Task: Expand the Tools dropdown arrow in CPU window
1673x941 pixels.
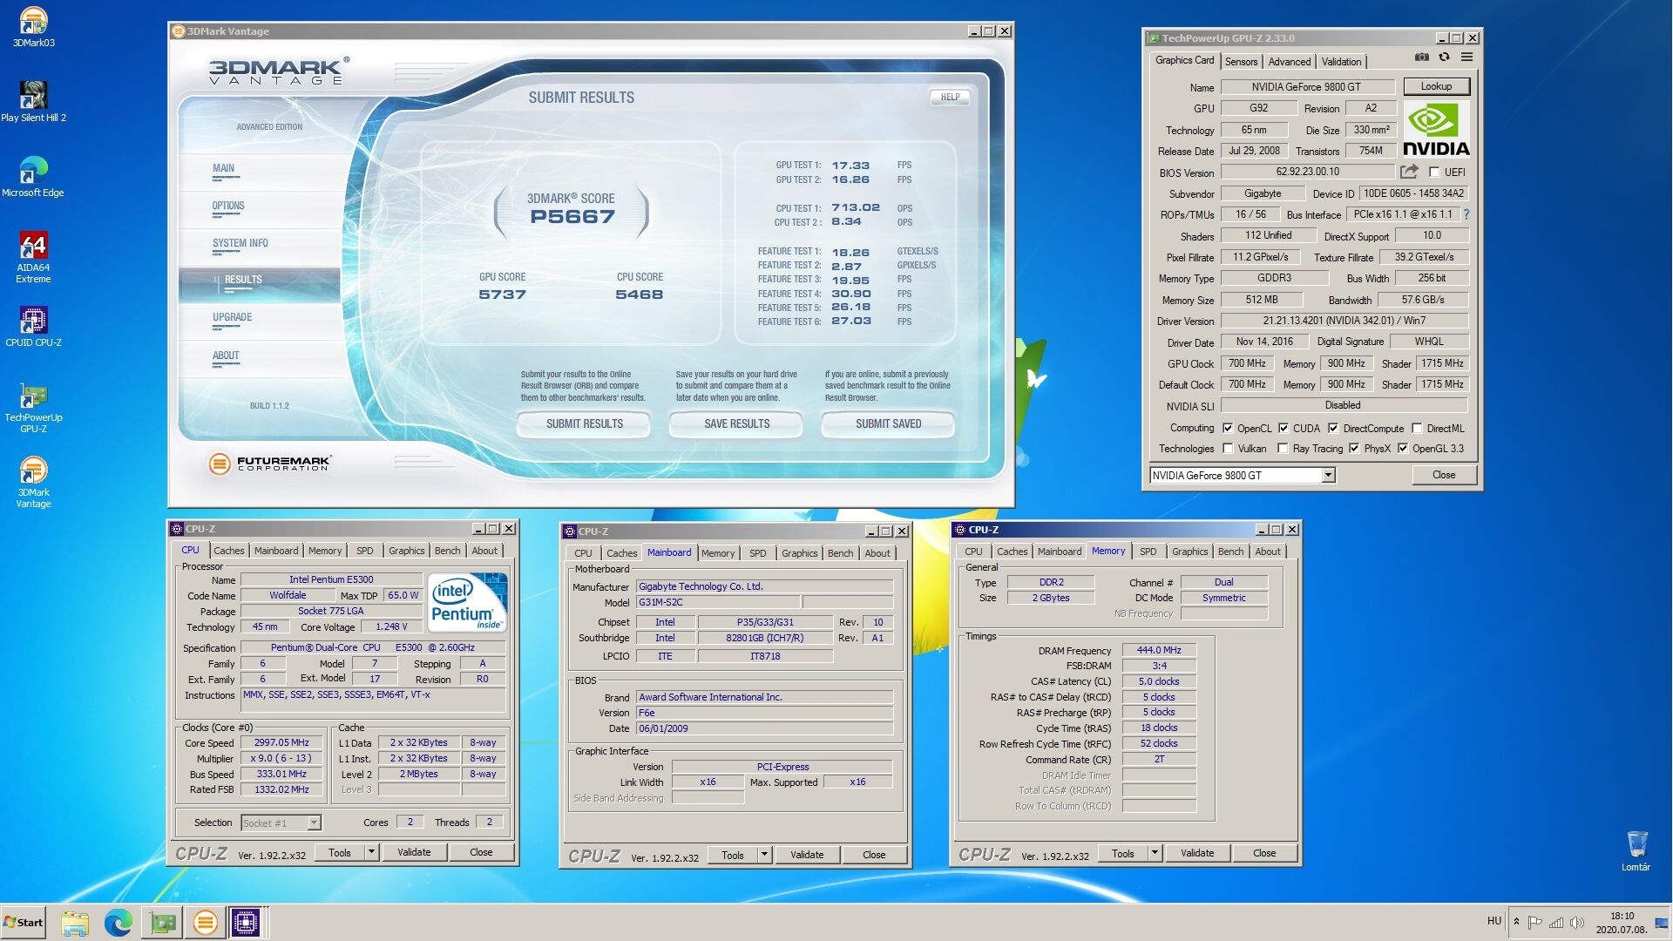Action: tap(371, 852)
